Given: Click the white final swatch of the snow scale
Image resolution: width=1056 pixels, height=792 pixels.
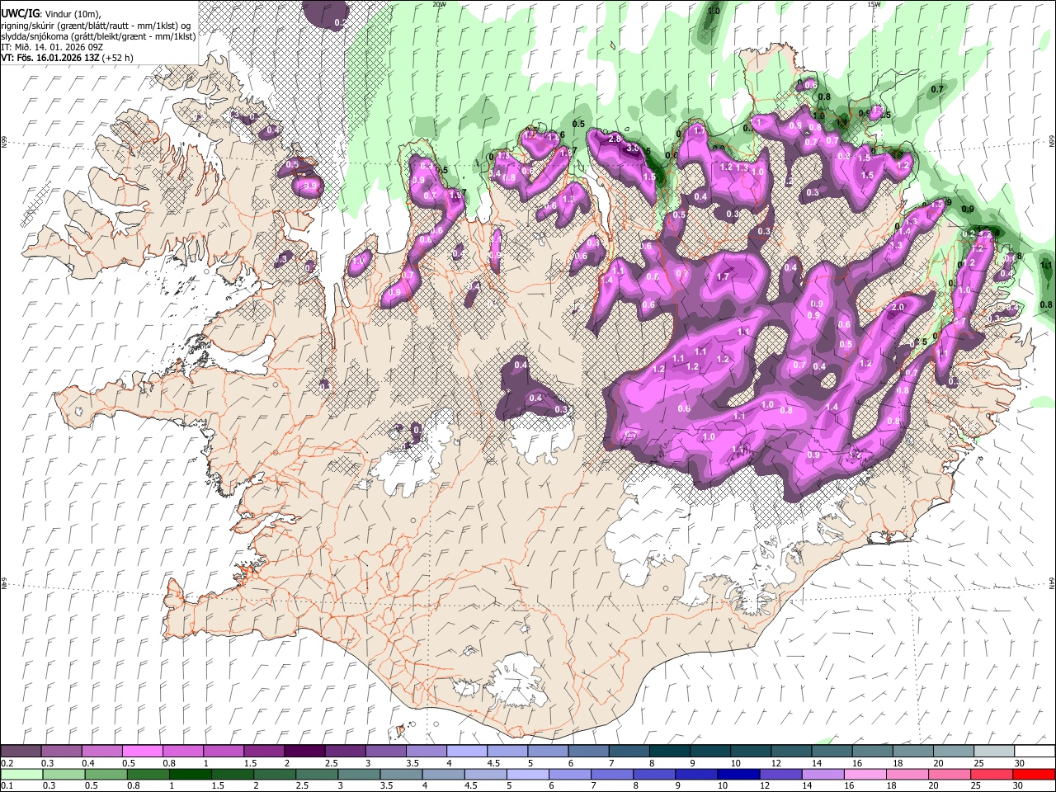Looking at the screenshot, I should pyautogui.click(x=1035, y=751).
